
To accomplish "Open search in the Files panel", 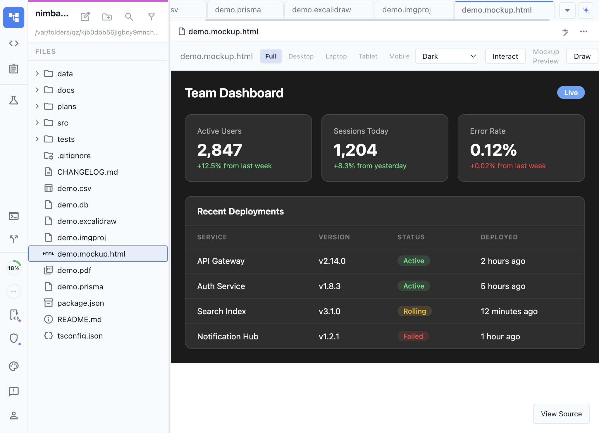I will 129,17.
